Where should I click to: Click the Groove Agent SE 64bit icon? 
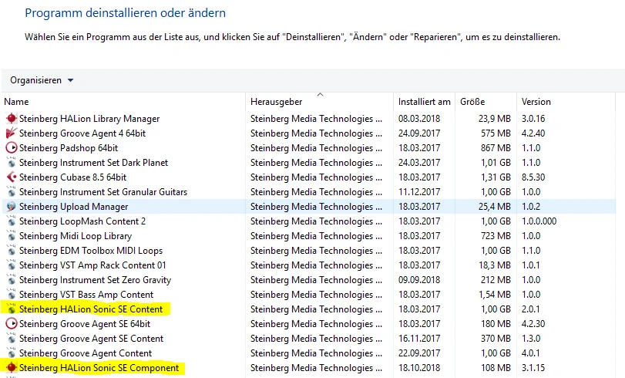(x=12, y=324)
